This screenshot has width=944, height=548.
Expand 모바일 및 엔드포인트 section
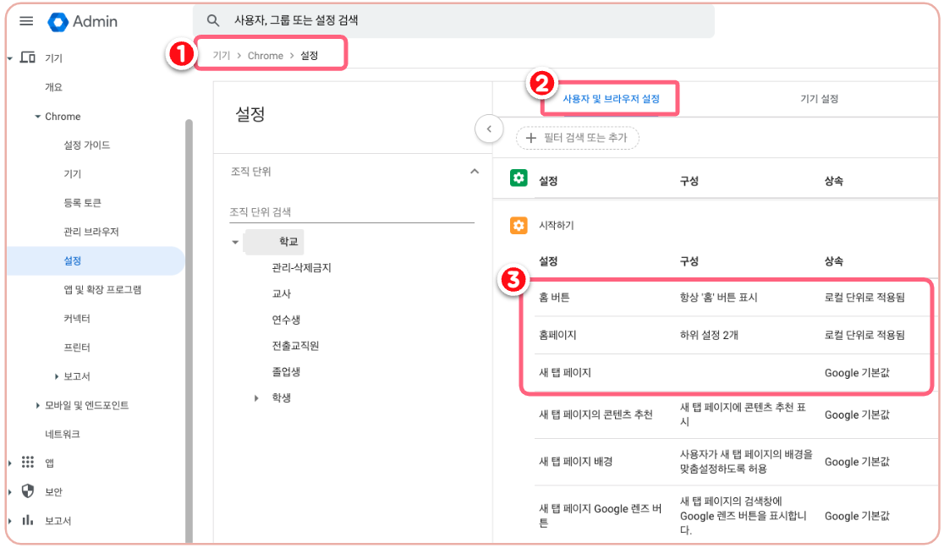point(38,405)
